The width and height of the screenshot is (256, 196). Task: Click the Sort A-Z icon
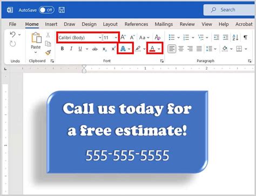tap(235, 37)
